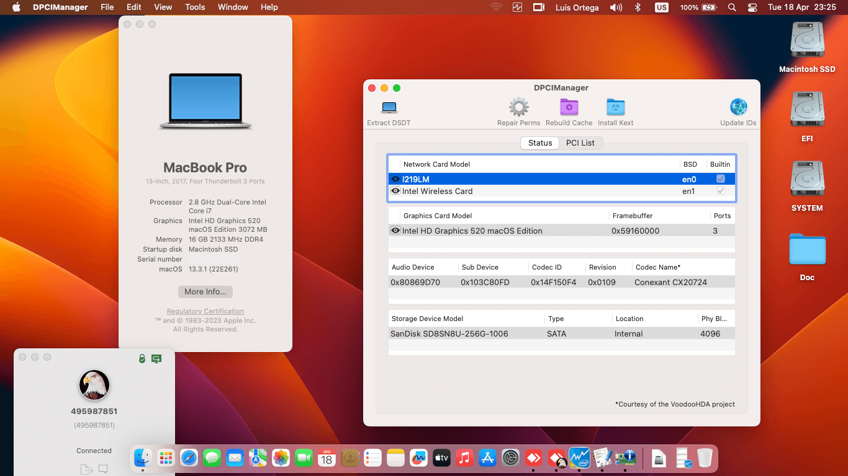The image size is (848, 476).
Task: Open the Window menu
Action: (x=233, y=7)
